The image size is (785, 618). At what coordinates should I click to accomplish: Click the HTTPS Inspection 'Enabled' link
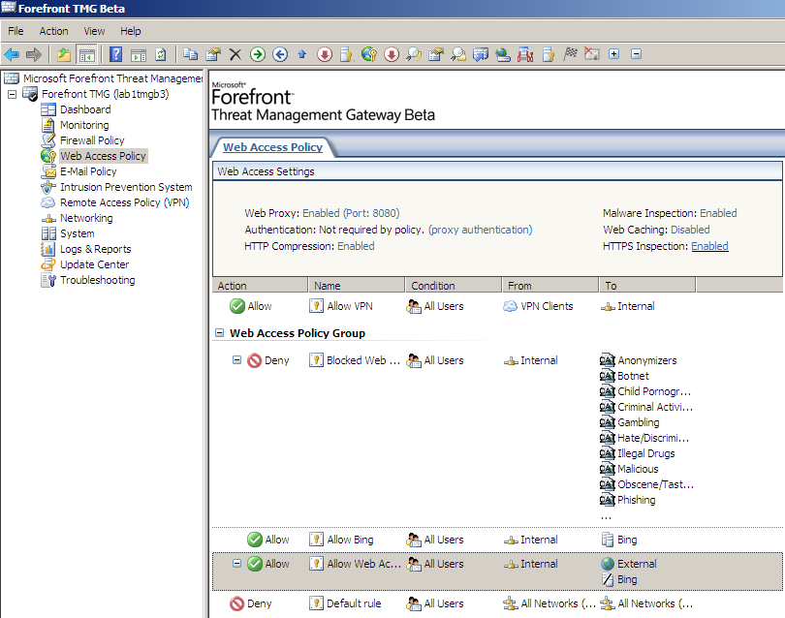click(709, 246)
